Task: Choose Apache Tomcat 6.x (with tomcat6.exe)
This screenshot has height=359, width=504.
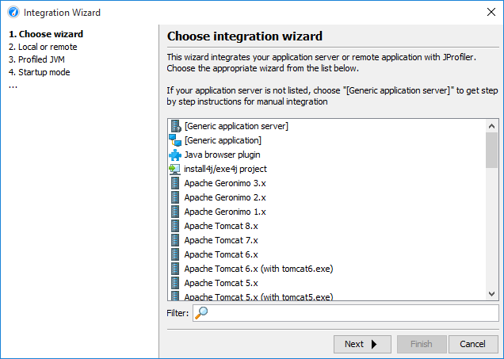Action: click(x=258, y=269)
